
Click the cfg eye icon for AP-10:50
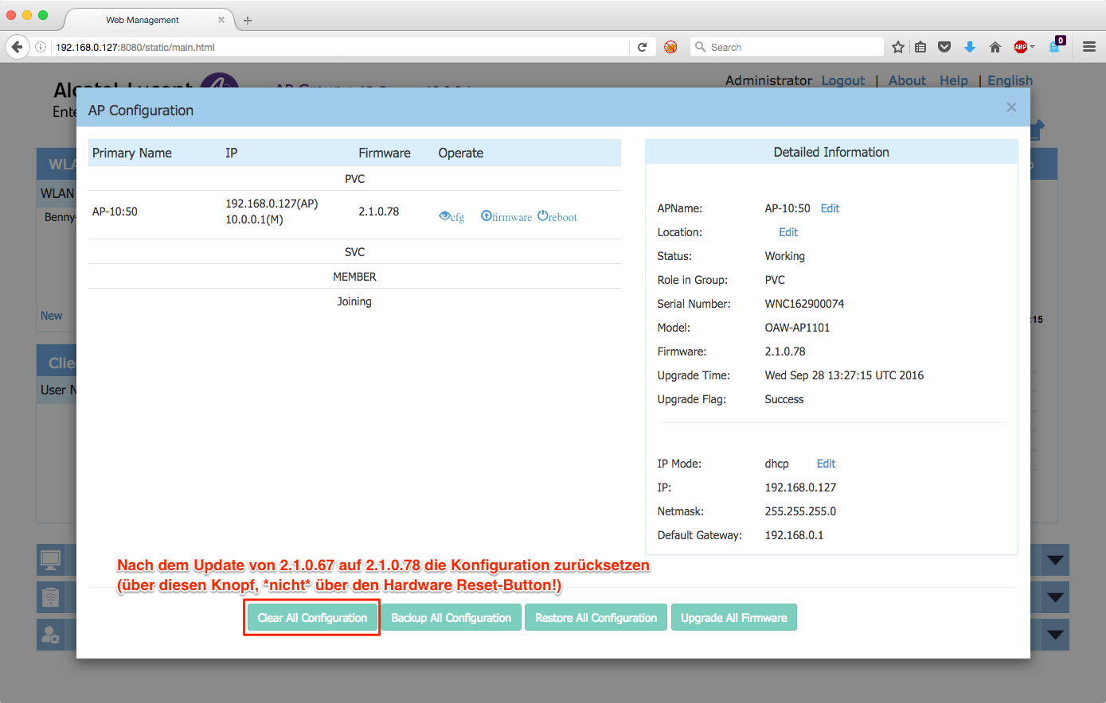(444, 216)
